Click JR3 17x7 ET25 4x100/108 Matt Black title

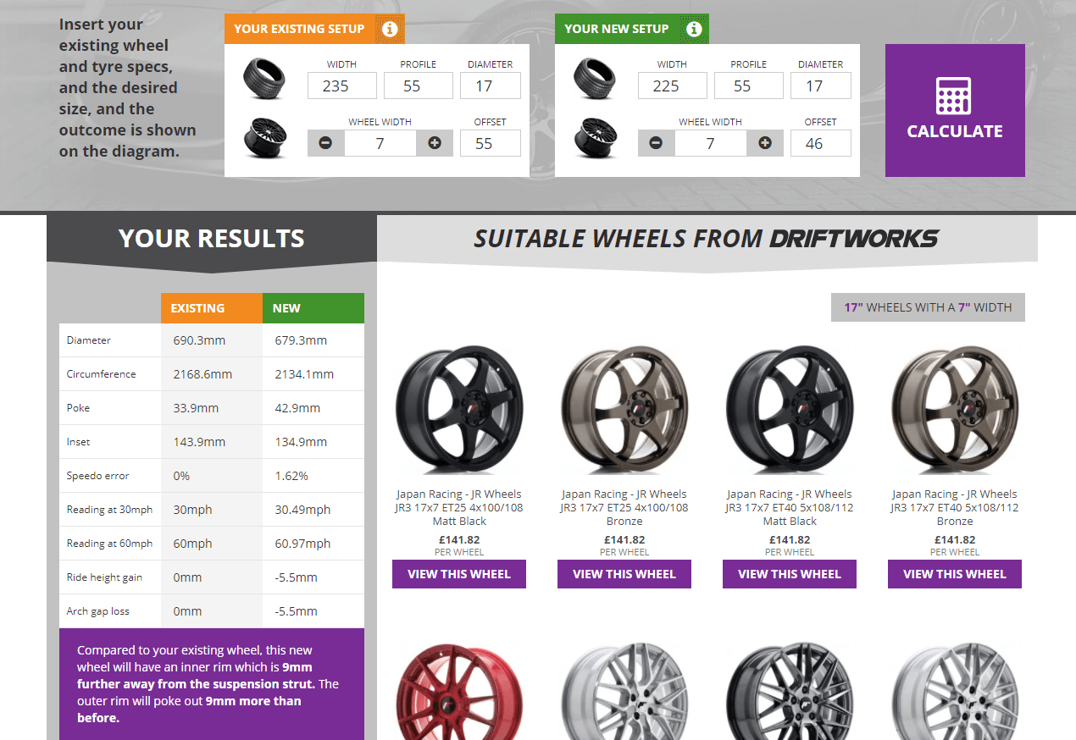(x=459, y=508)
